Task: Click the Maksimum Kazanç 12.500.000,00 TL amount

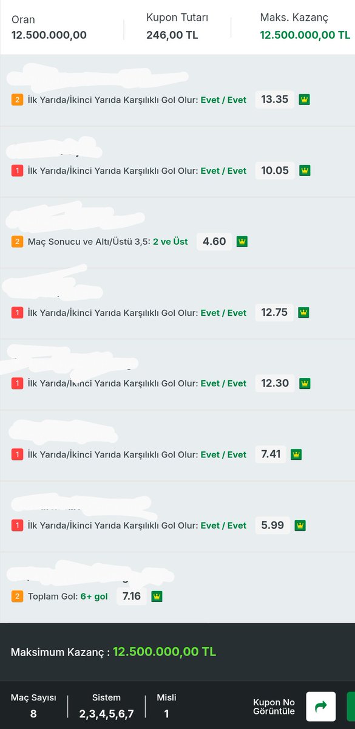Action: [x=164, y=652]
